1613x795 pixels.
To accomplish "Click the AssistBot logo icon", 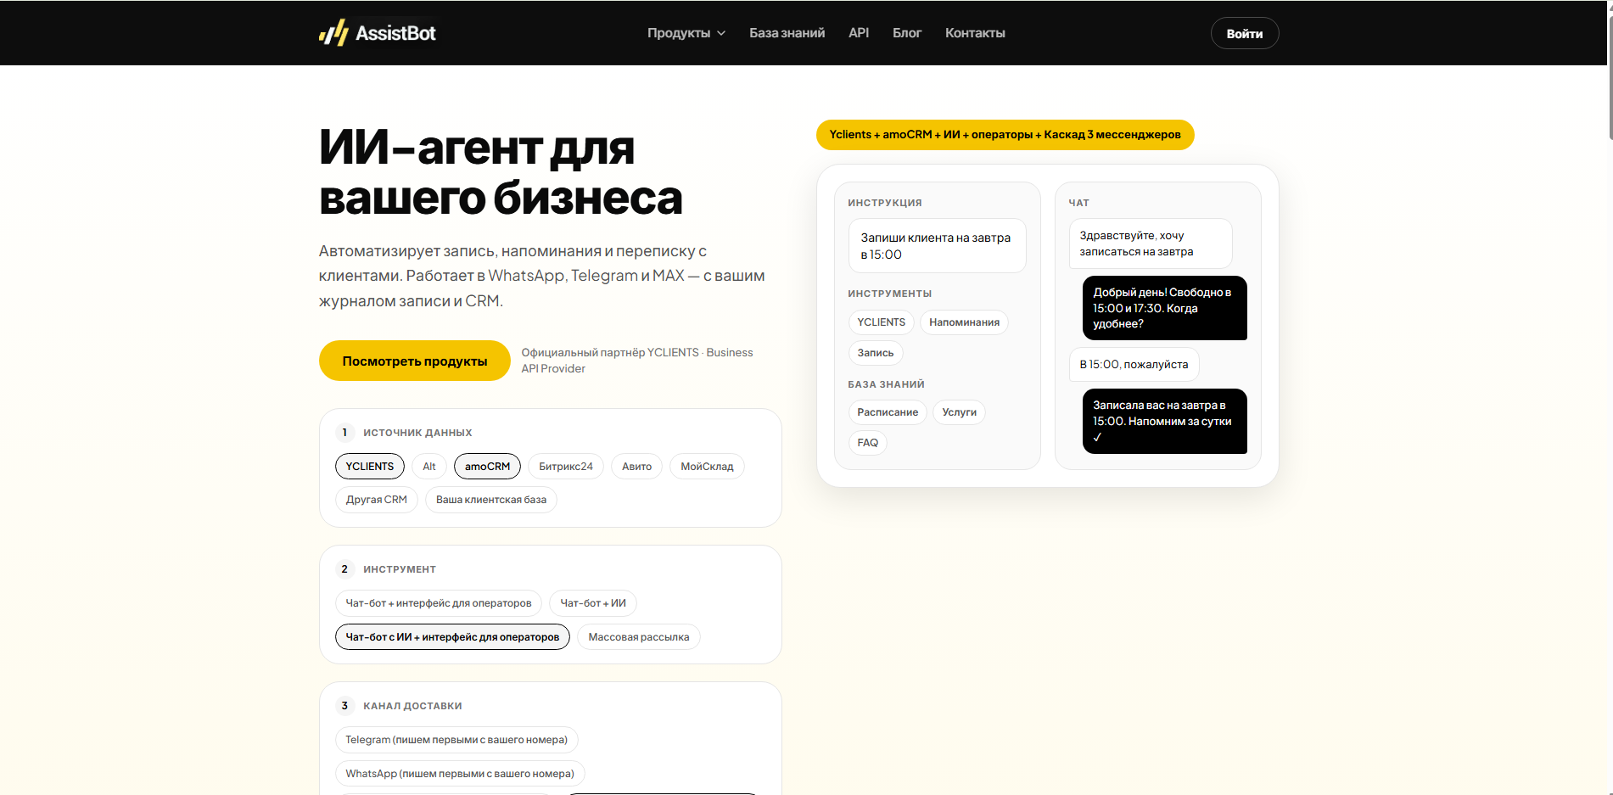I will pyautogui.click(x=333, y=33).
